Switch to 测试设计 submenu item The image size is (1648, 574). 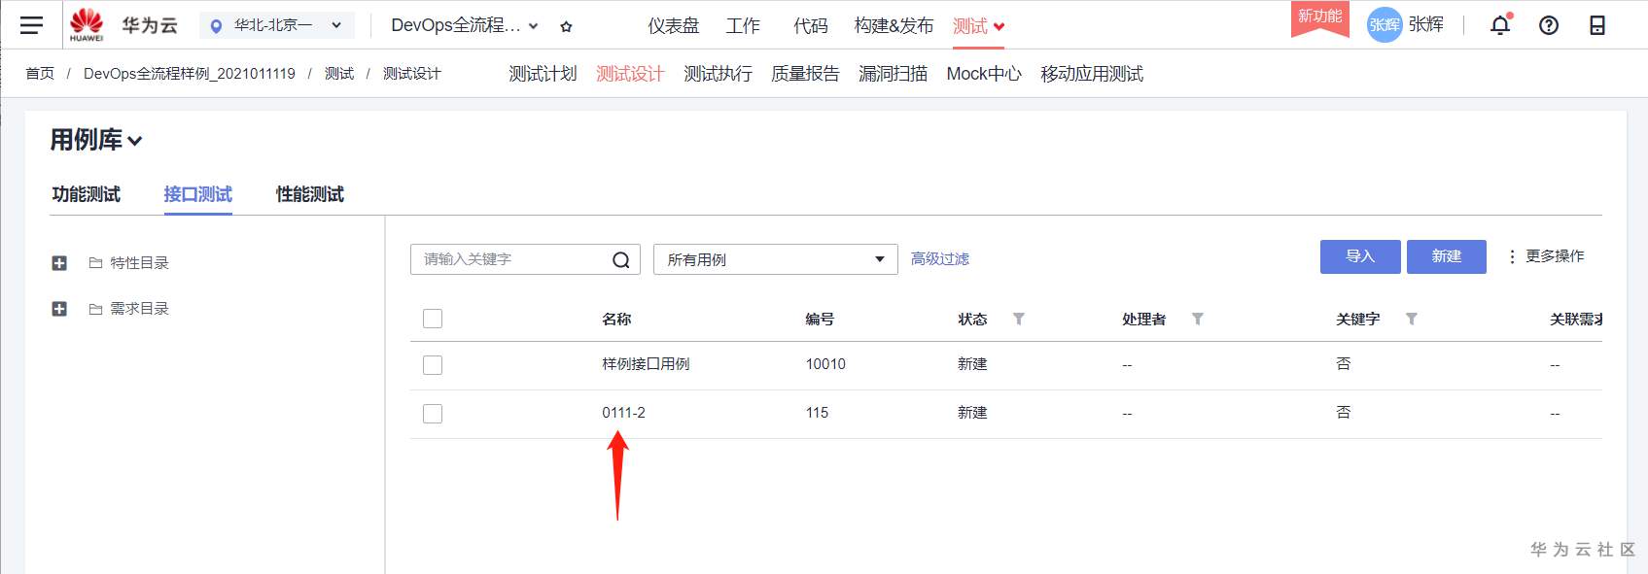click(630, 74)
